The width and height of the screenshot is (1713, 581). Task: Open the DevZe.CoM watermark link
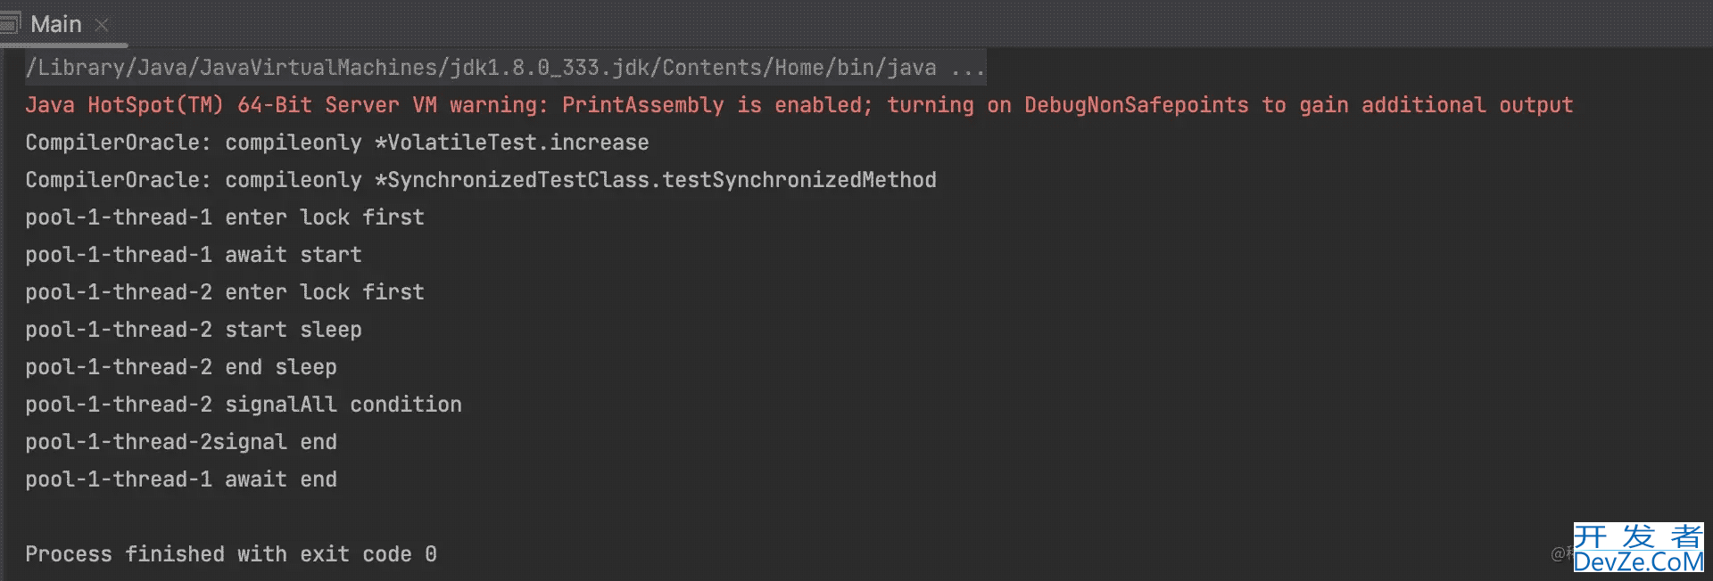[1638, 561]
